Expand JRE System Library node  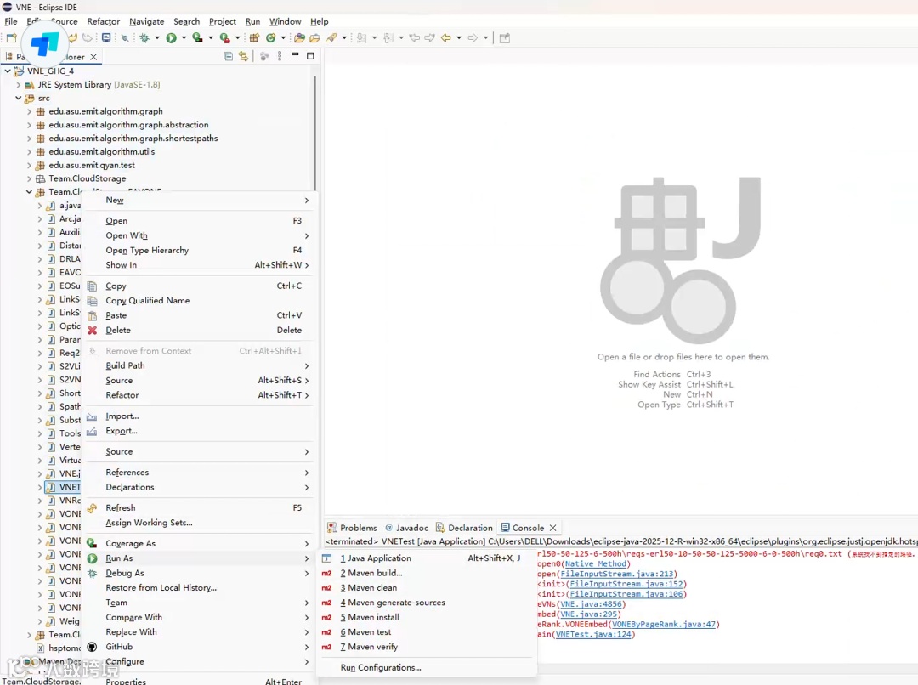click(x=18, y=84)
